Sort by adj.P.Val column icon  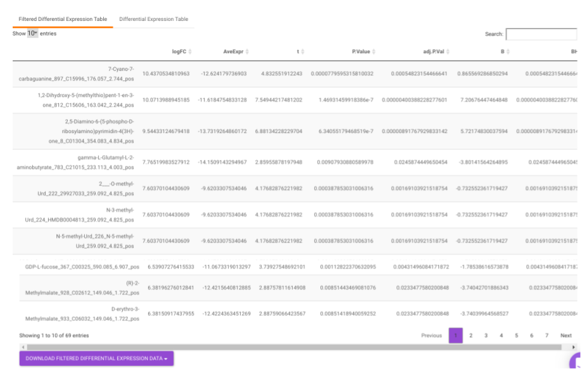click(448, 52)
